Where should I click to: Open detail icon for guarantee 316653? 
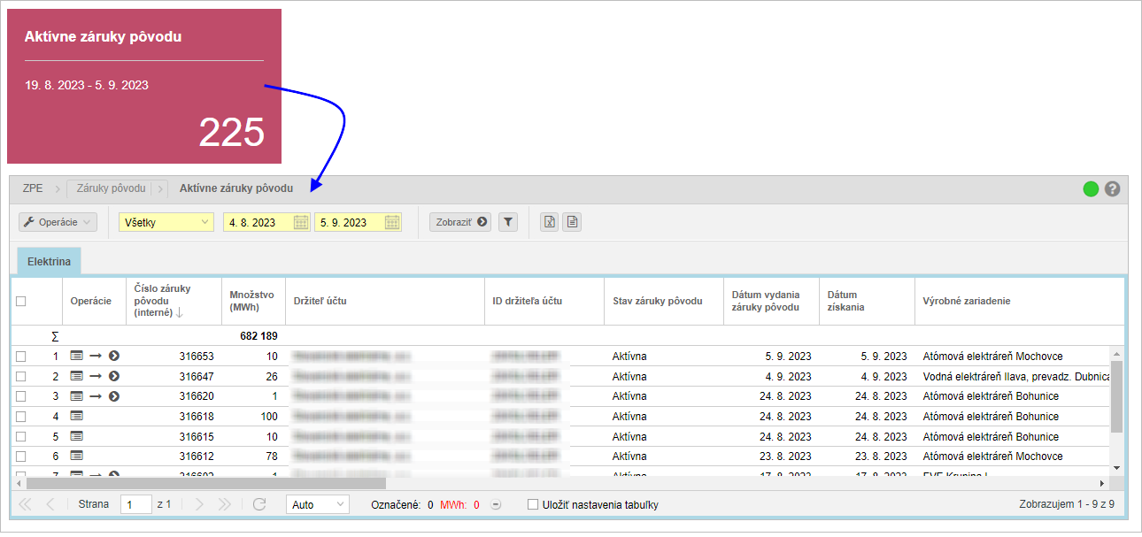coord(77,356)
